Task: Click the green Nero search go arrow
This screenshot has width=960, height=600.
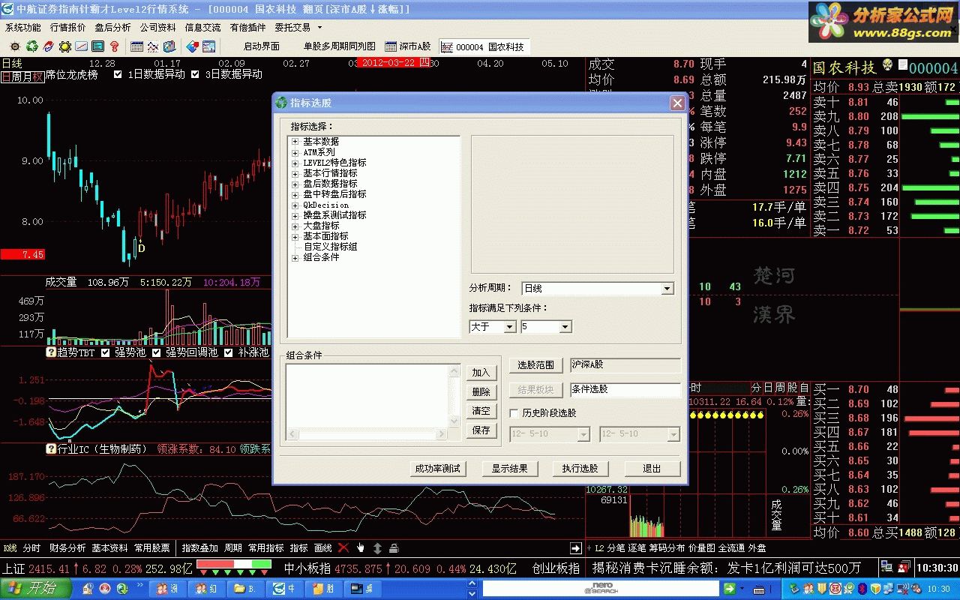Action: (728, 589)
